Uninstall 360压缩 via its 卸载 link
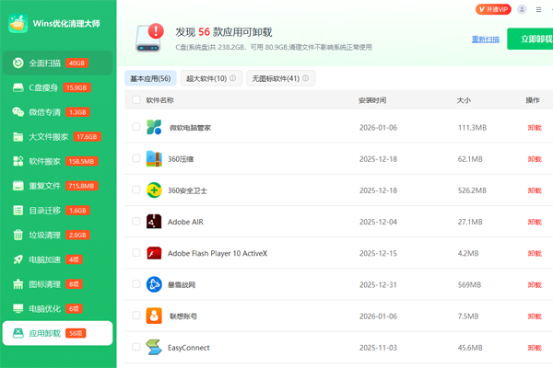Screen dimensions: 553x368 coord(535,159)
